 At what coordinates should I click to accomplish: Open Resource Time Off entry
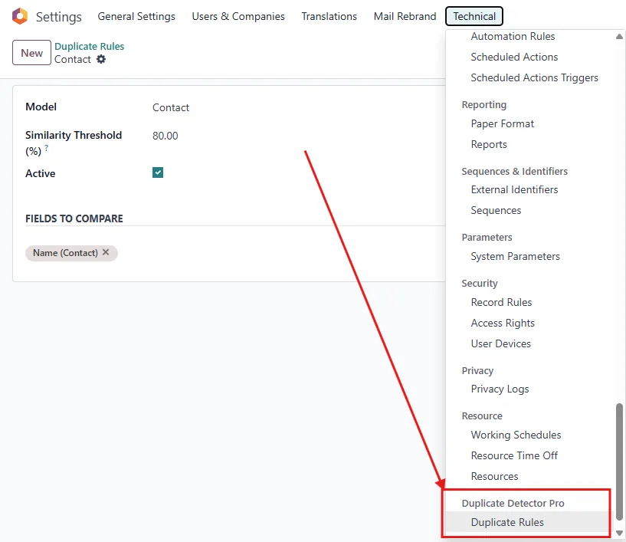(x=514, y=455)
